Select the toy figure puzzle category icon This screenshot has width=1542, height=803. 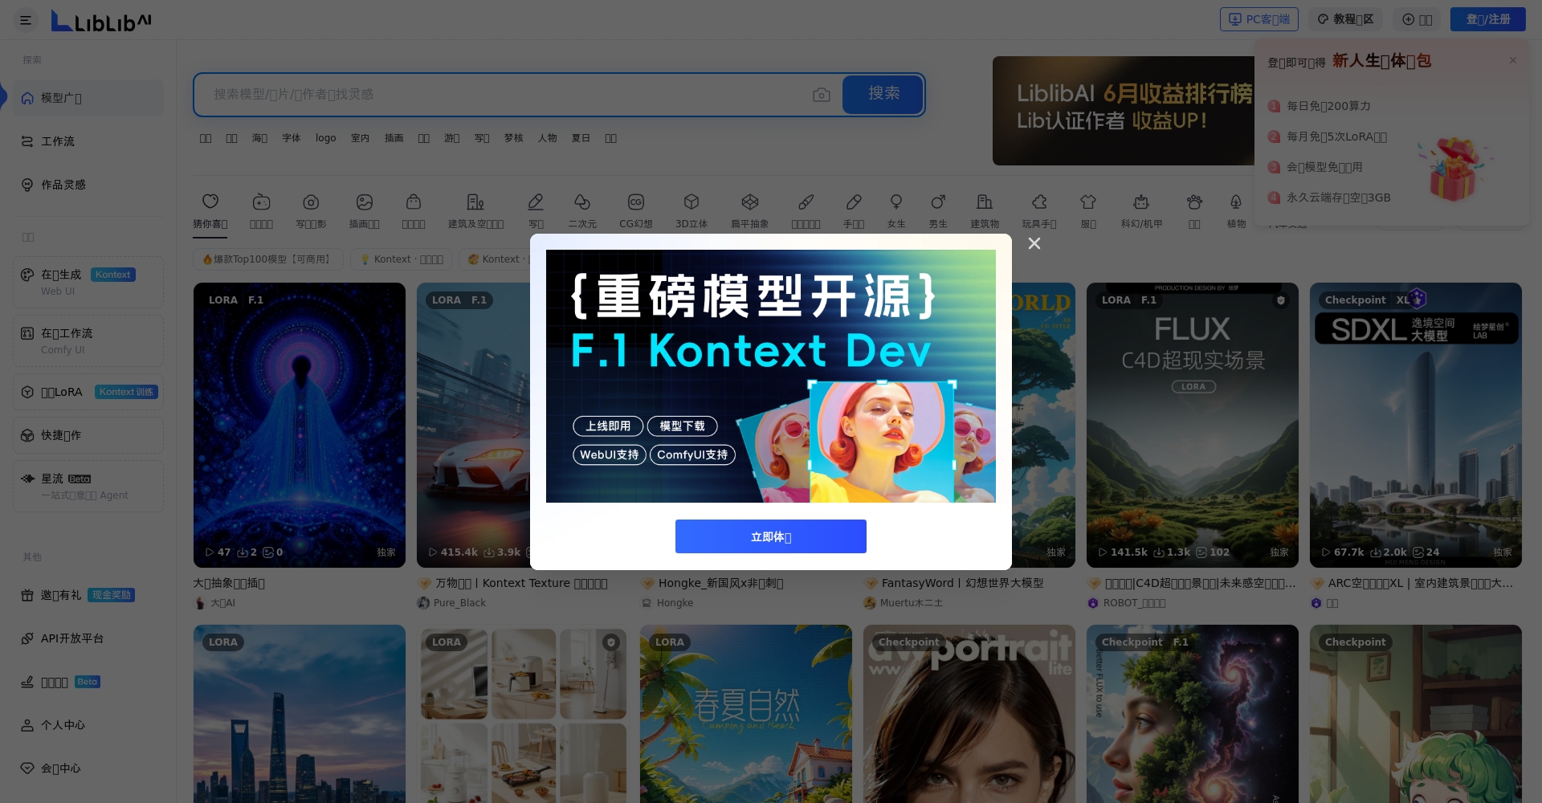pos(1039,211)
